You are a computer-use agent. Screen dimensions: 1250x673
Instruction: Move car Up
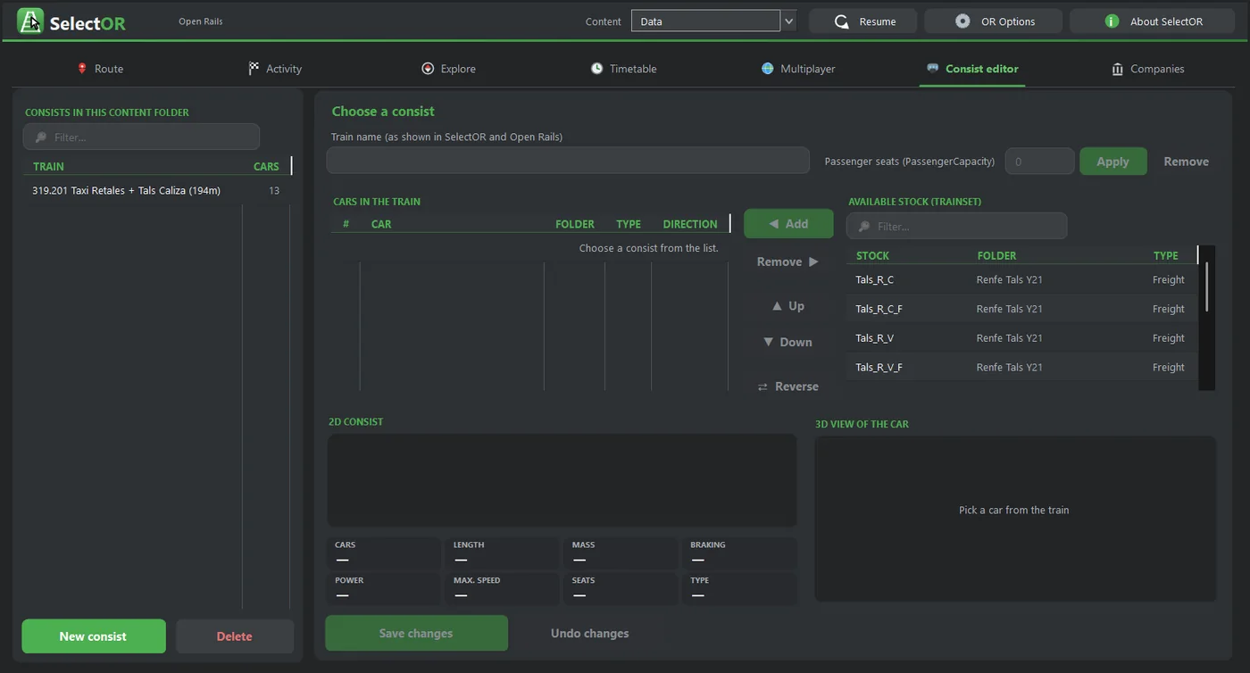787,305
